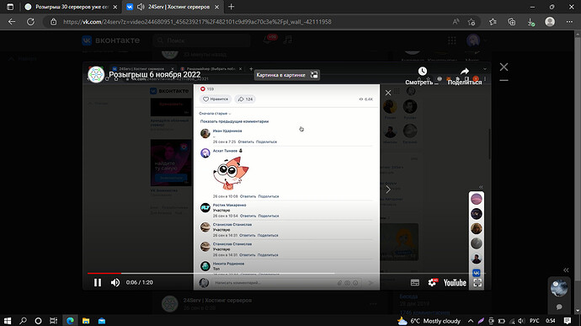Close the VK video overlay
581x326 pixels.
click(504, 67)
